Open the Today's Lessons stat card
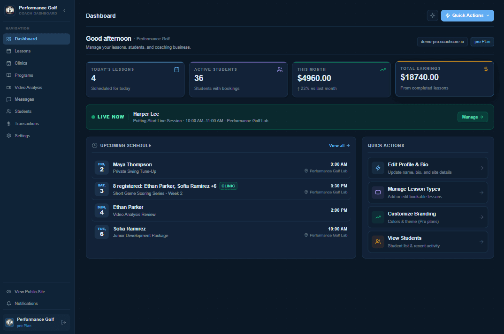 tap(135, 80)
